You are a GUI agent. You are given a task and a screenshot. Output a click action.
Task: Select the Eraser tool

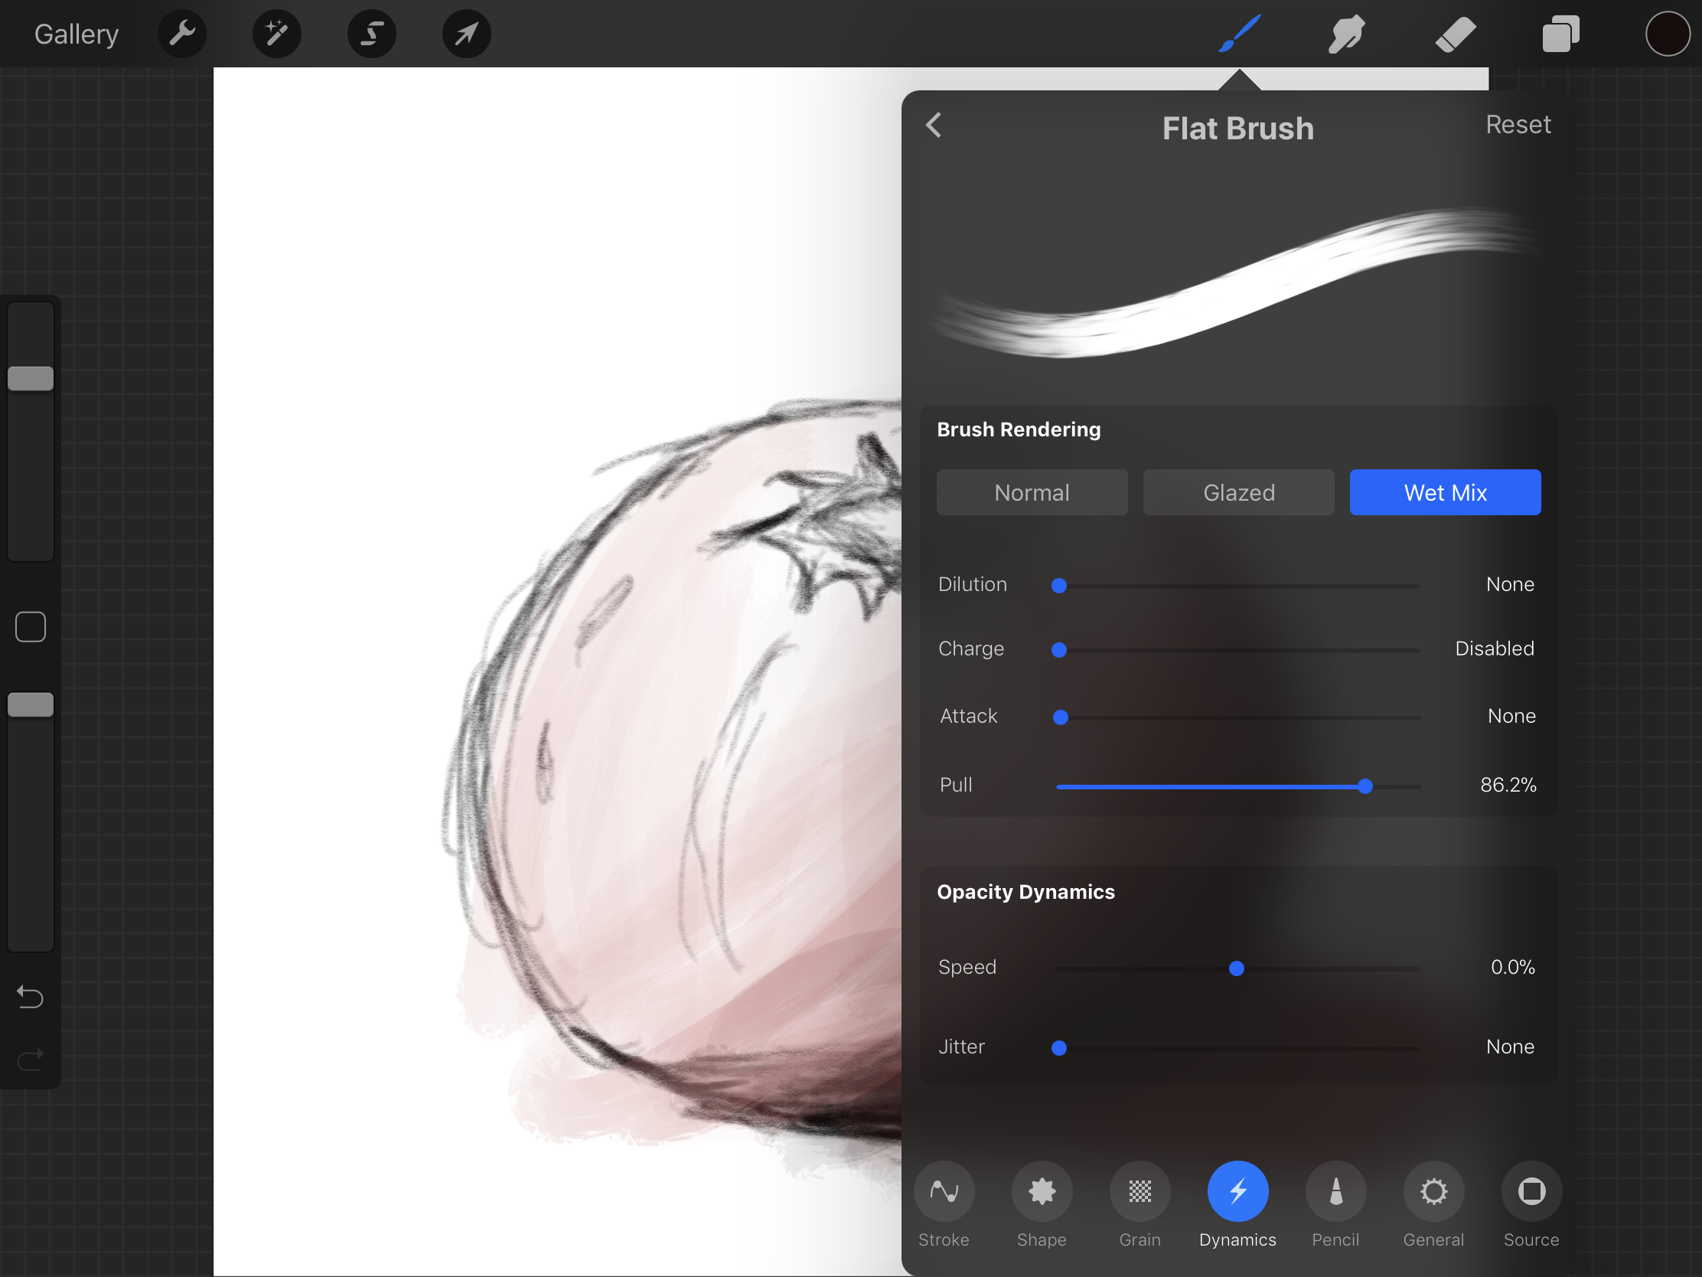[1454, 33]
